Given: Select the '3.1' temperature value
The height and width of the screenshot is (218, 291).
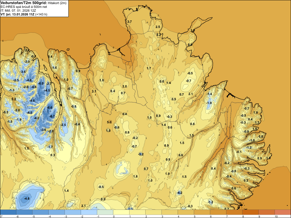Looking at the screenshot, I should [x=94, y=91].
